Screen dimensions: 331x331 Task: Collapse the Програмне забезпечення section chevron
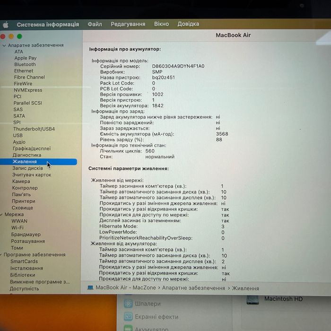[1, 255]
